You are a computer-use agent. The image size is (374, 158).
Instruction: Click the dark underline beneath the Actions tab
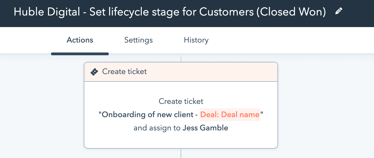80,54
